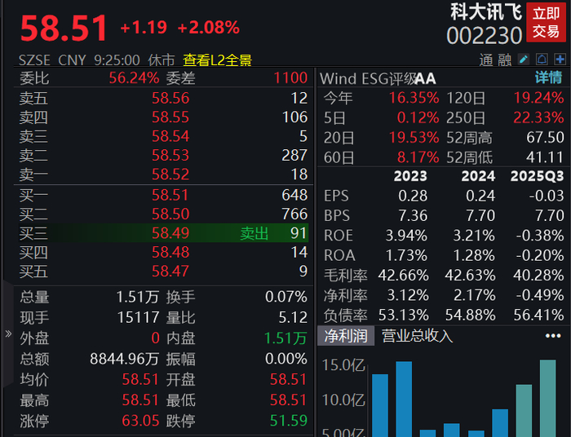Click the 15.0亿 chart axis label

[343, 365]
